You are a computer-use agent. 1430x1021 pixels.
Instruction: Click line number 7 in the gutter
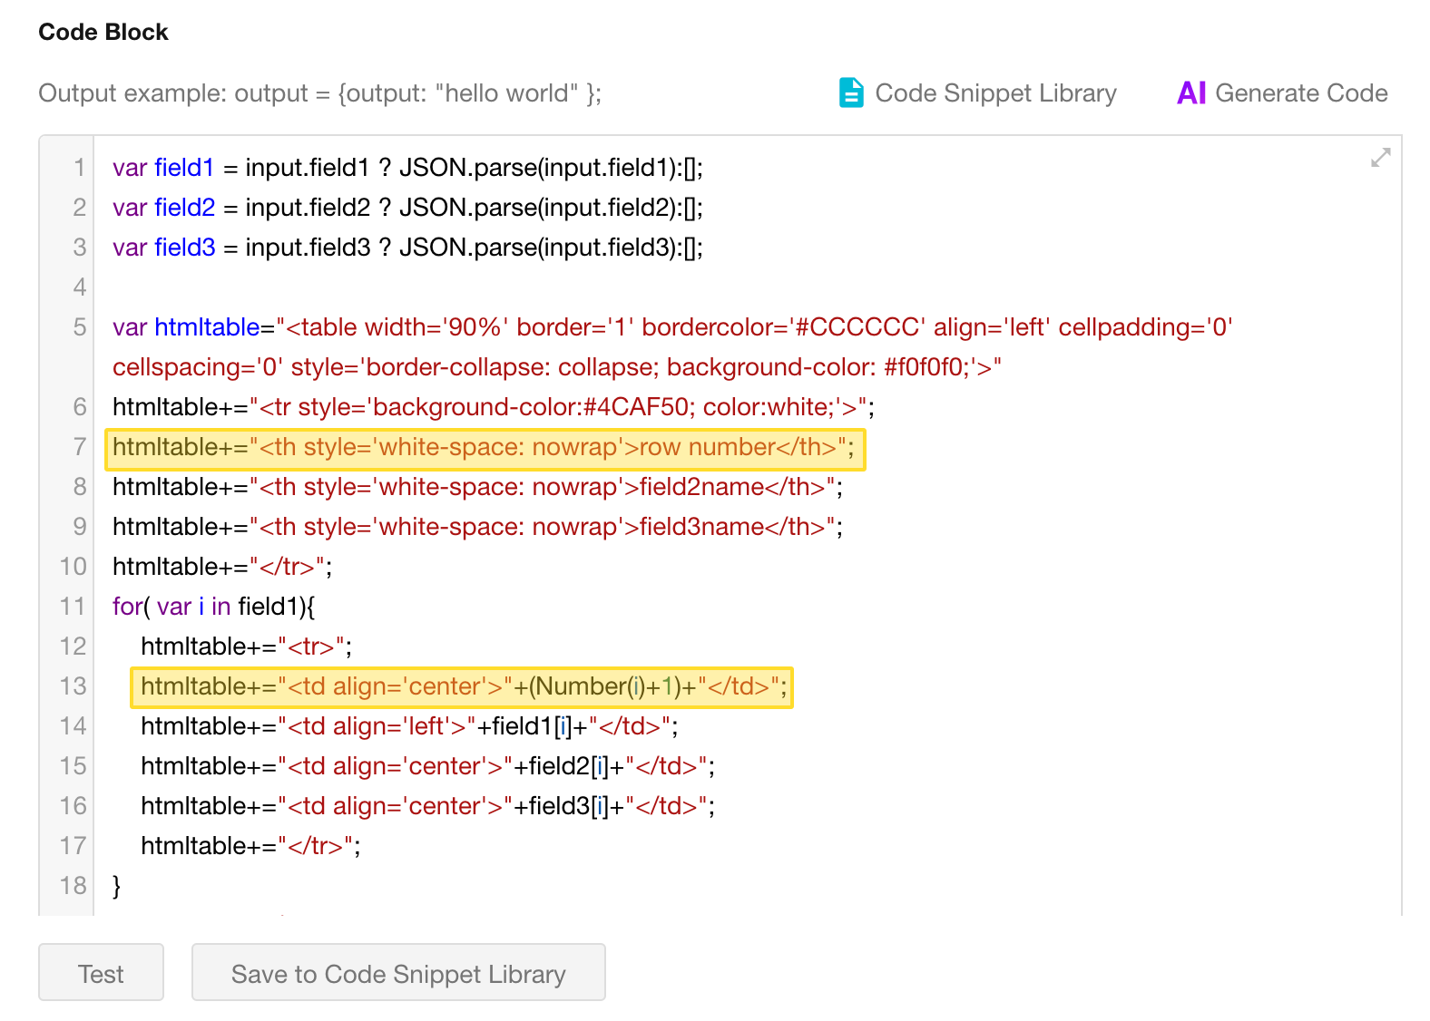point(80,447)
